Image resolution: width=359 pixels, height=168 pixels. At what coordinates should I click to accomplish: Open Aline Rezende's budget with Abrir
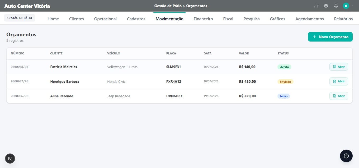[339, 96]
